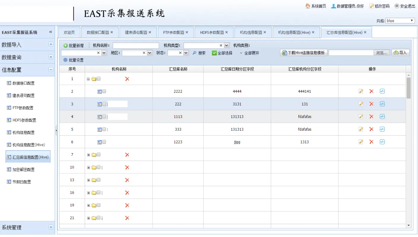
Task: Click the 批量设置 gear icon
Action: point(66,60)
